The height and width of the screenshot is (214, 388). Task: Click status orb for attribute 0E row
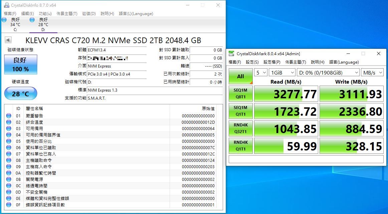tap(9, 198)
